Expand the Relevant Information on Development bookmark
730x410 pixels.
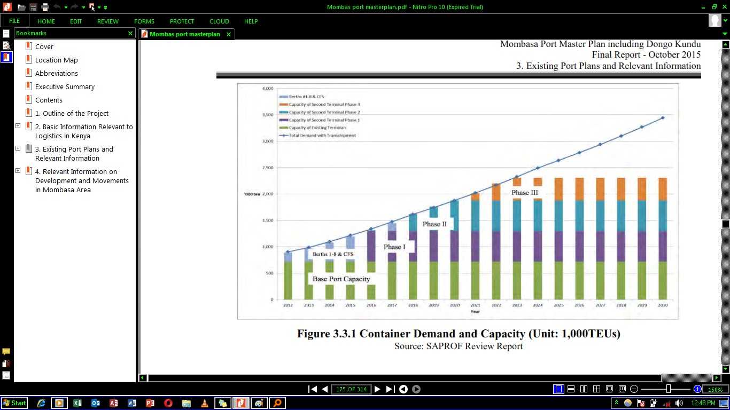18,171
